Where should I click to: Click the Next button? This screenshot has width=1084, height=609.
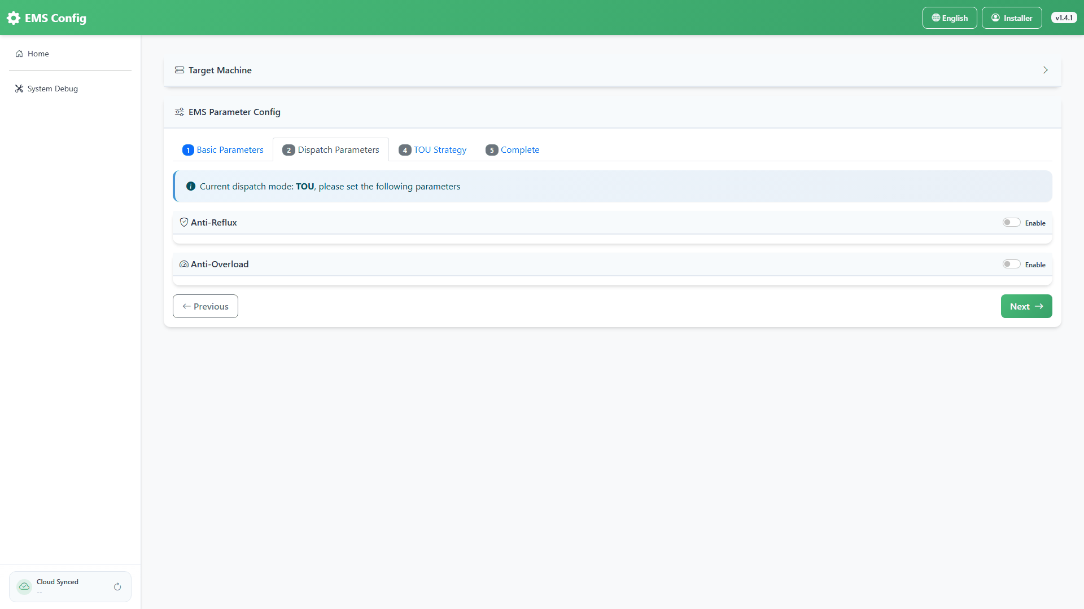tap(1026, 306)
